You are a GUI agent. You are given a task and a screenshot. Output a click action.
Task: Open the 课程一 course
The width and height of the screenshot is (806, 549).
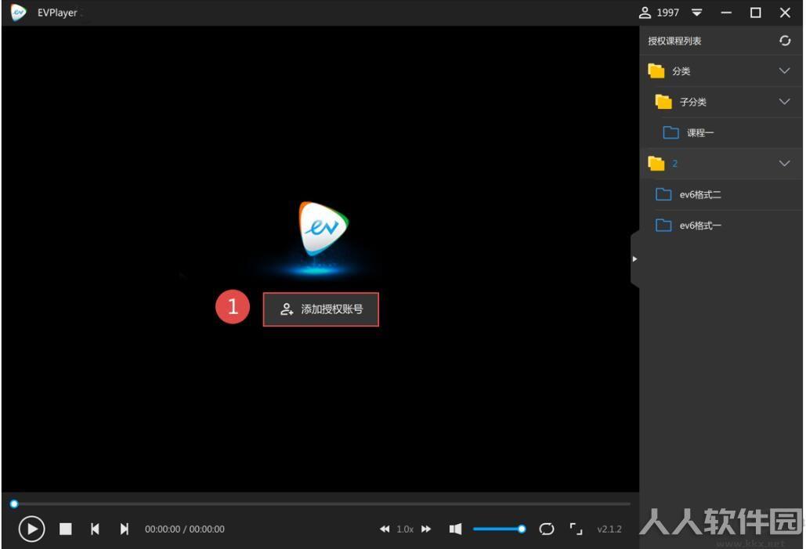pyautogui.click(x=721, y=132)
